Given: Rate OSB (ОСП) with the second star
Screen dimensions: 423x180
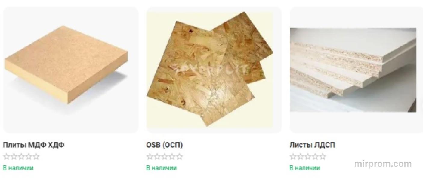Looking at the screenshot, I should point(157,157).
